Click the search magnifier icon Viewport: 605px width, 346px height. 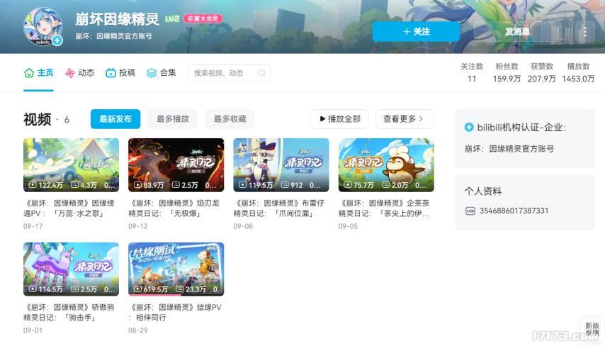click(x=261, y=73)
